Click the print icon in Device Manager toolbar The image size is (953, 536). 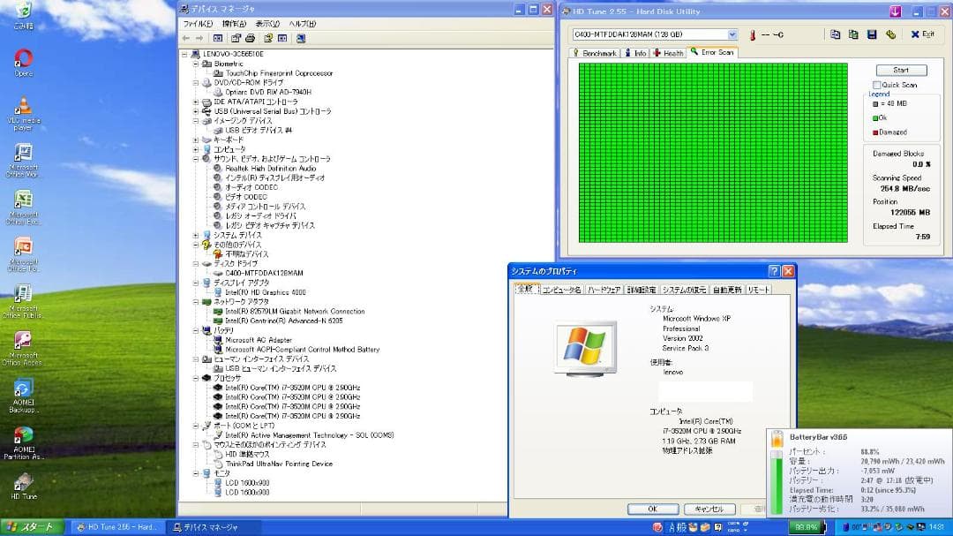251,38
